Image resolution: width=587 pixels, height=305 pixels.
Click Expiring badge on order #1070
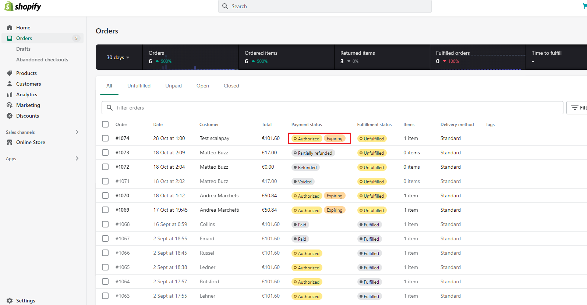pos(335,196)
